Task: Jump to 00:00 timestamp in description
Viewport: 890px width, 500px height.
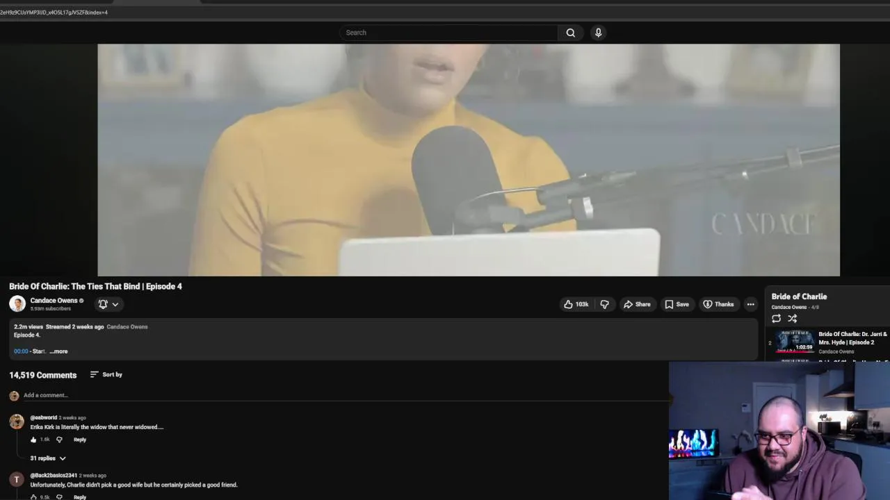Action: point(21,351)
